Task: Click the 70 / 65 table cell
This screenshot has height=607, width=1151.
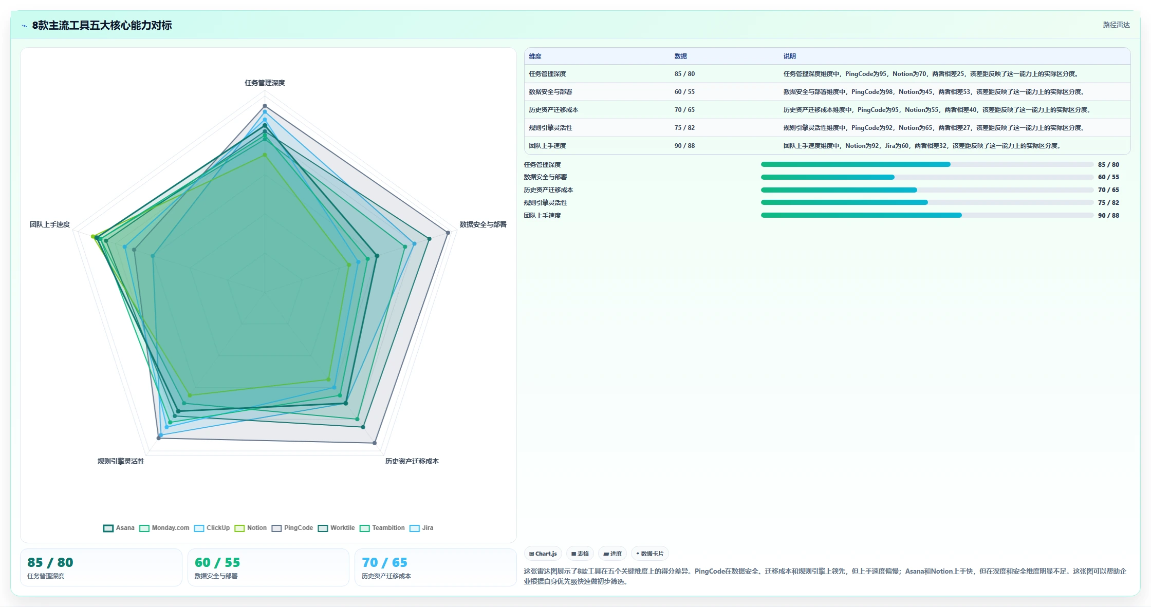Action: [x=684, y=110]
